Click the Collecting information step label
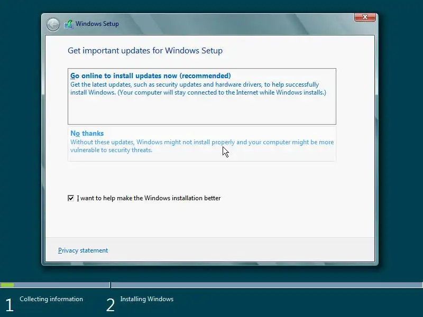 51,299
